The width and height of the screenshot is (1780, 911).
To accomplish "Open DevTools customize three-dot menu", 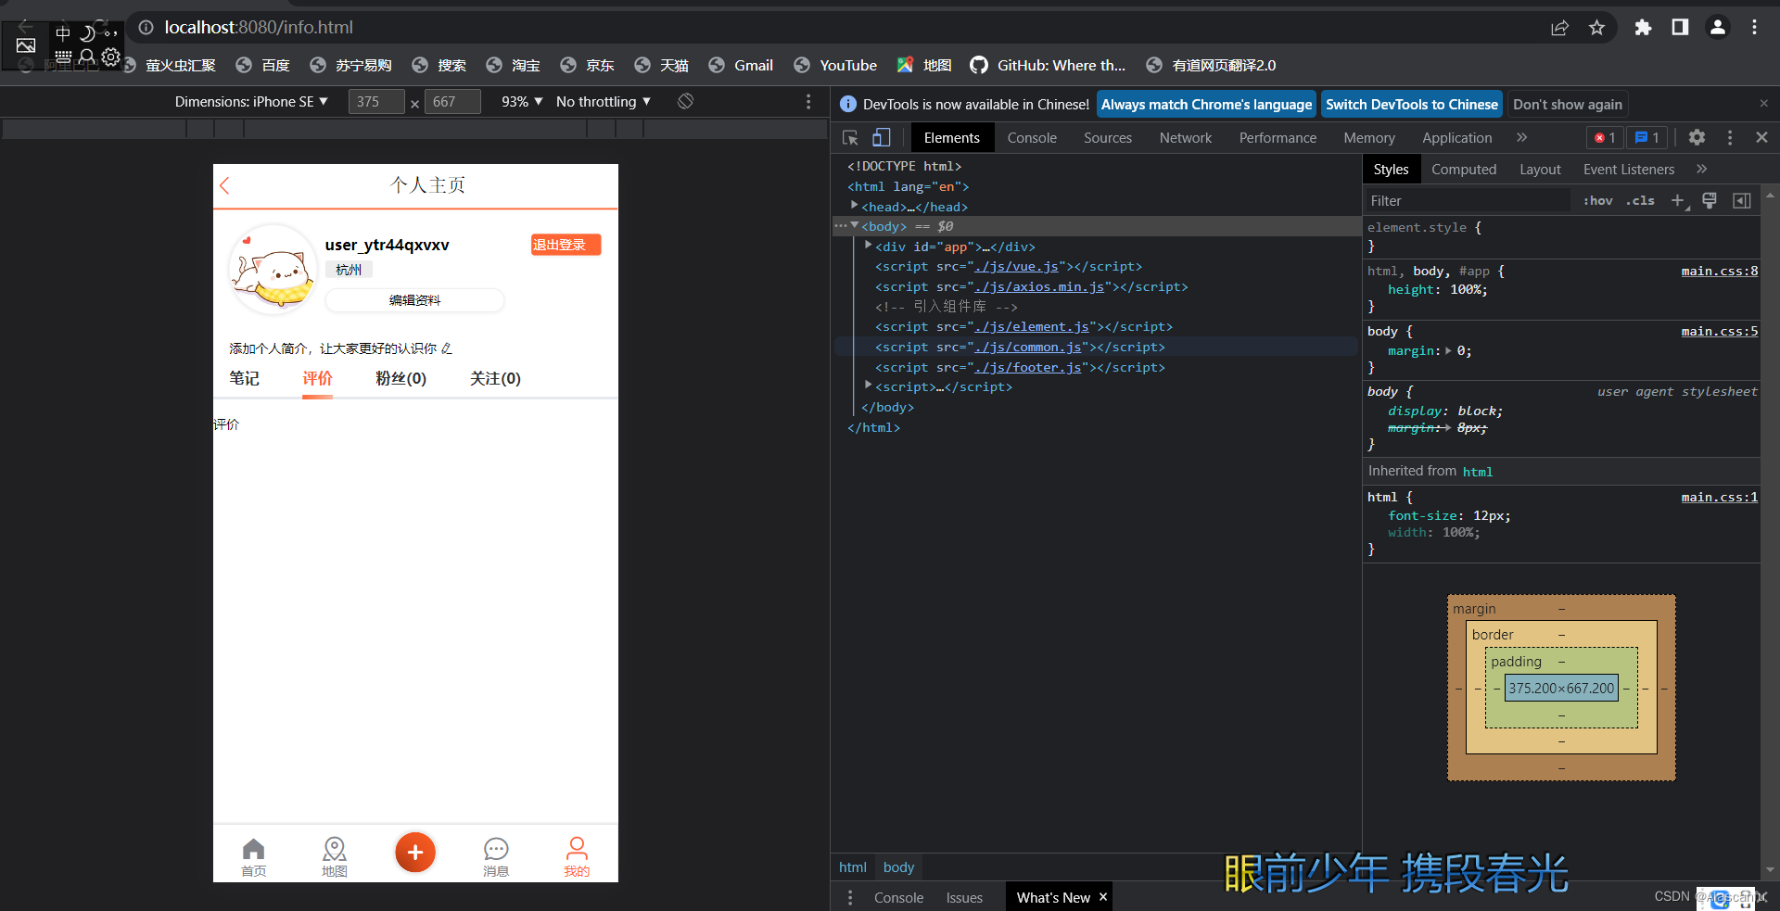I will pos(1730,137).
